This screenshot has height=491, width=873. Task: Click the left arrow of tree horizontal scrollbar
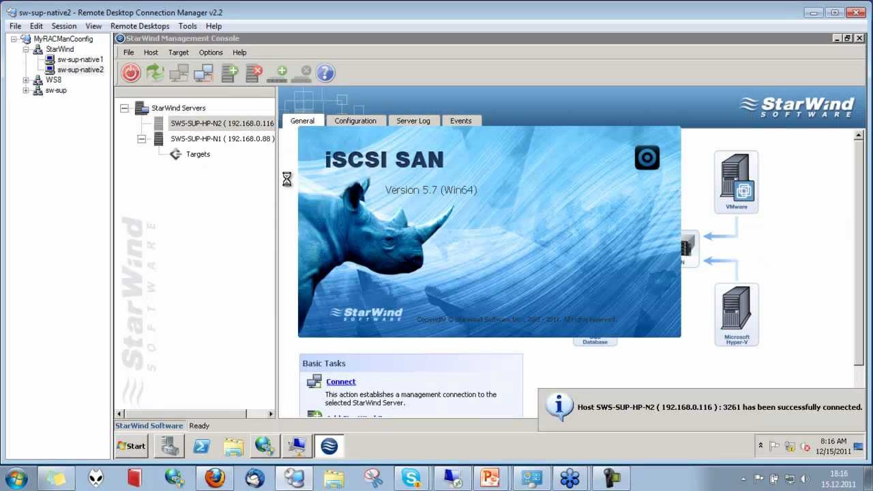120,413
